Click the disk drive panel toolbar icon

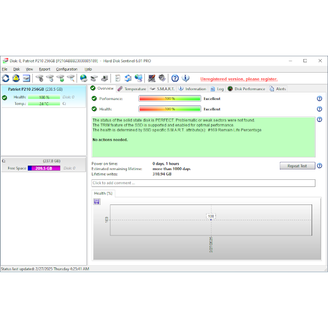click(27, 78)
